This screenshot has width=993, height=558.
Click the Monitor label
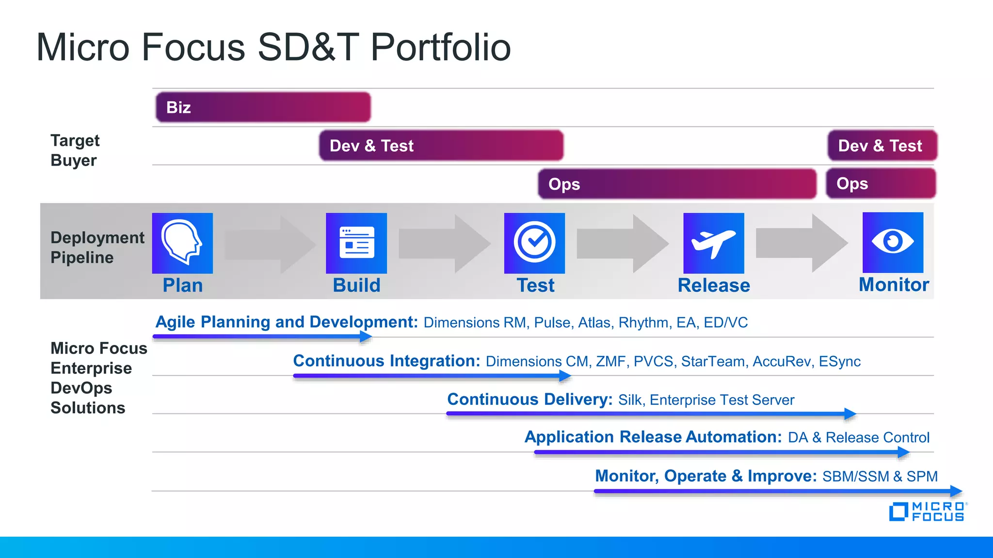coord(894,284)
